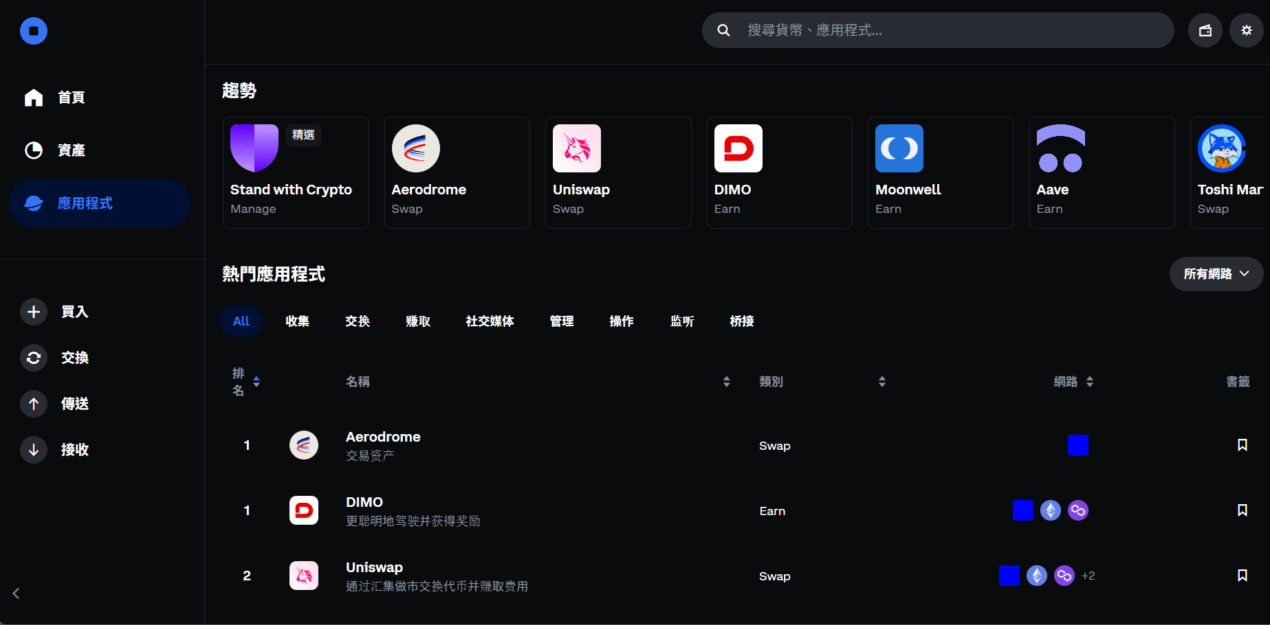Click the wallet icon beside the search bar
The height and width of the screenshot is (625, 1270).
point(1205,30)
